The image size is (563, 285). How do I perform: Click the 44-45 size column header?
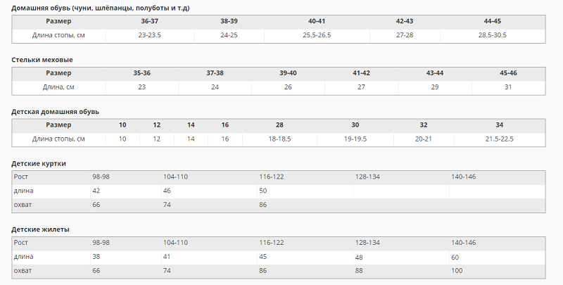(x=492, y=21)
